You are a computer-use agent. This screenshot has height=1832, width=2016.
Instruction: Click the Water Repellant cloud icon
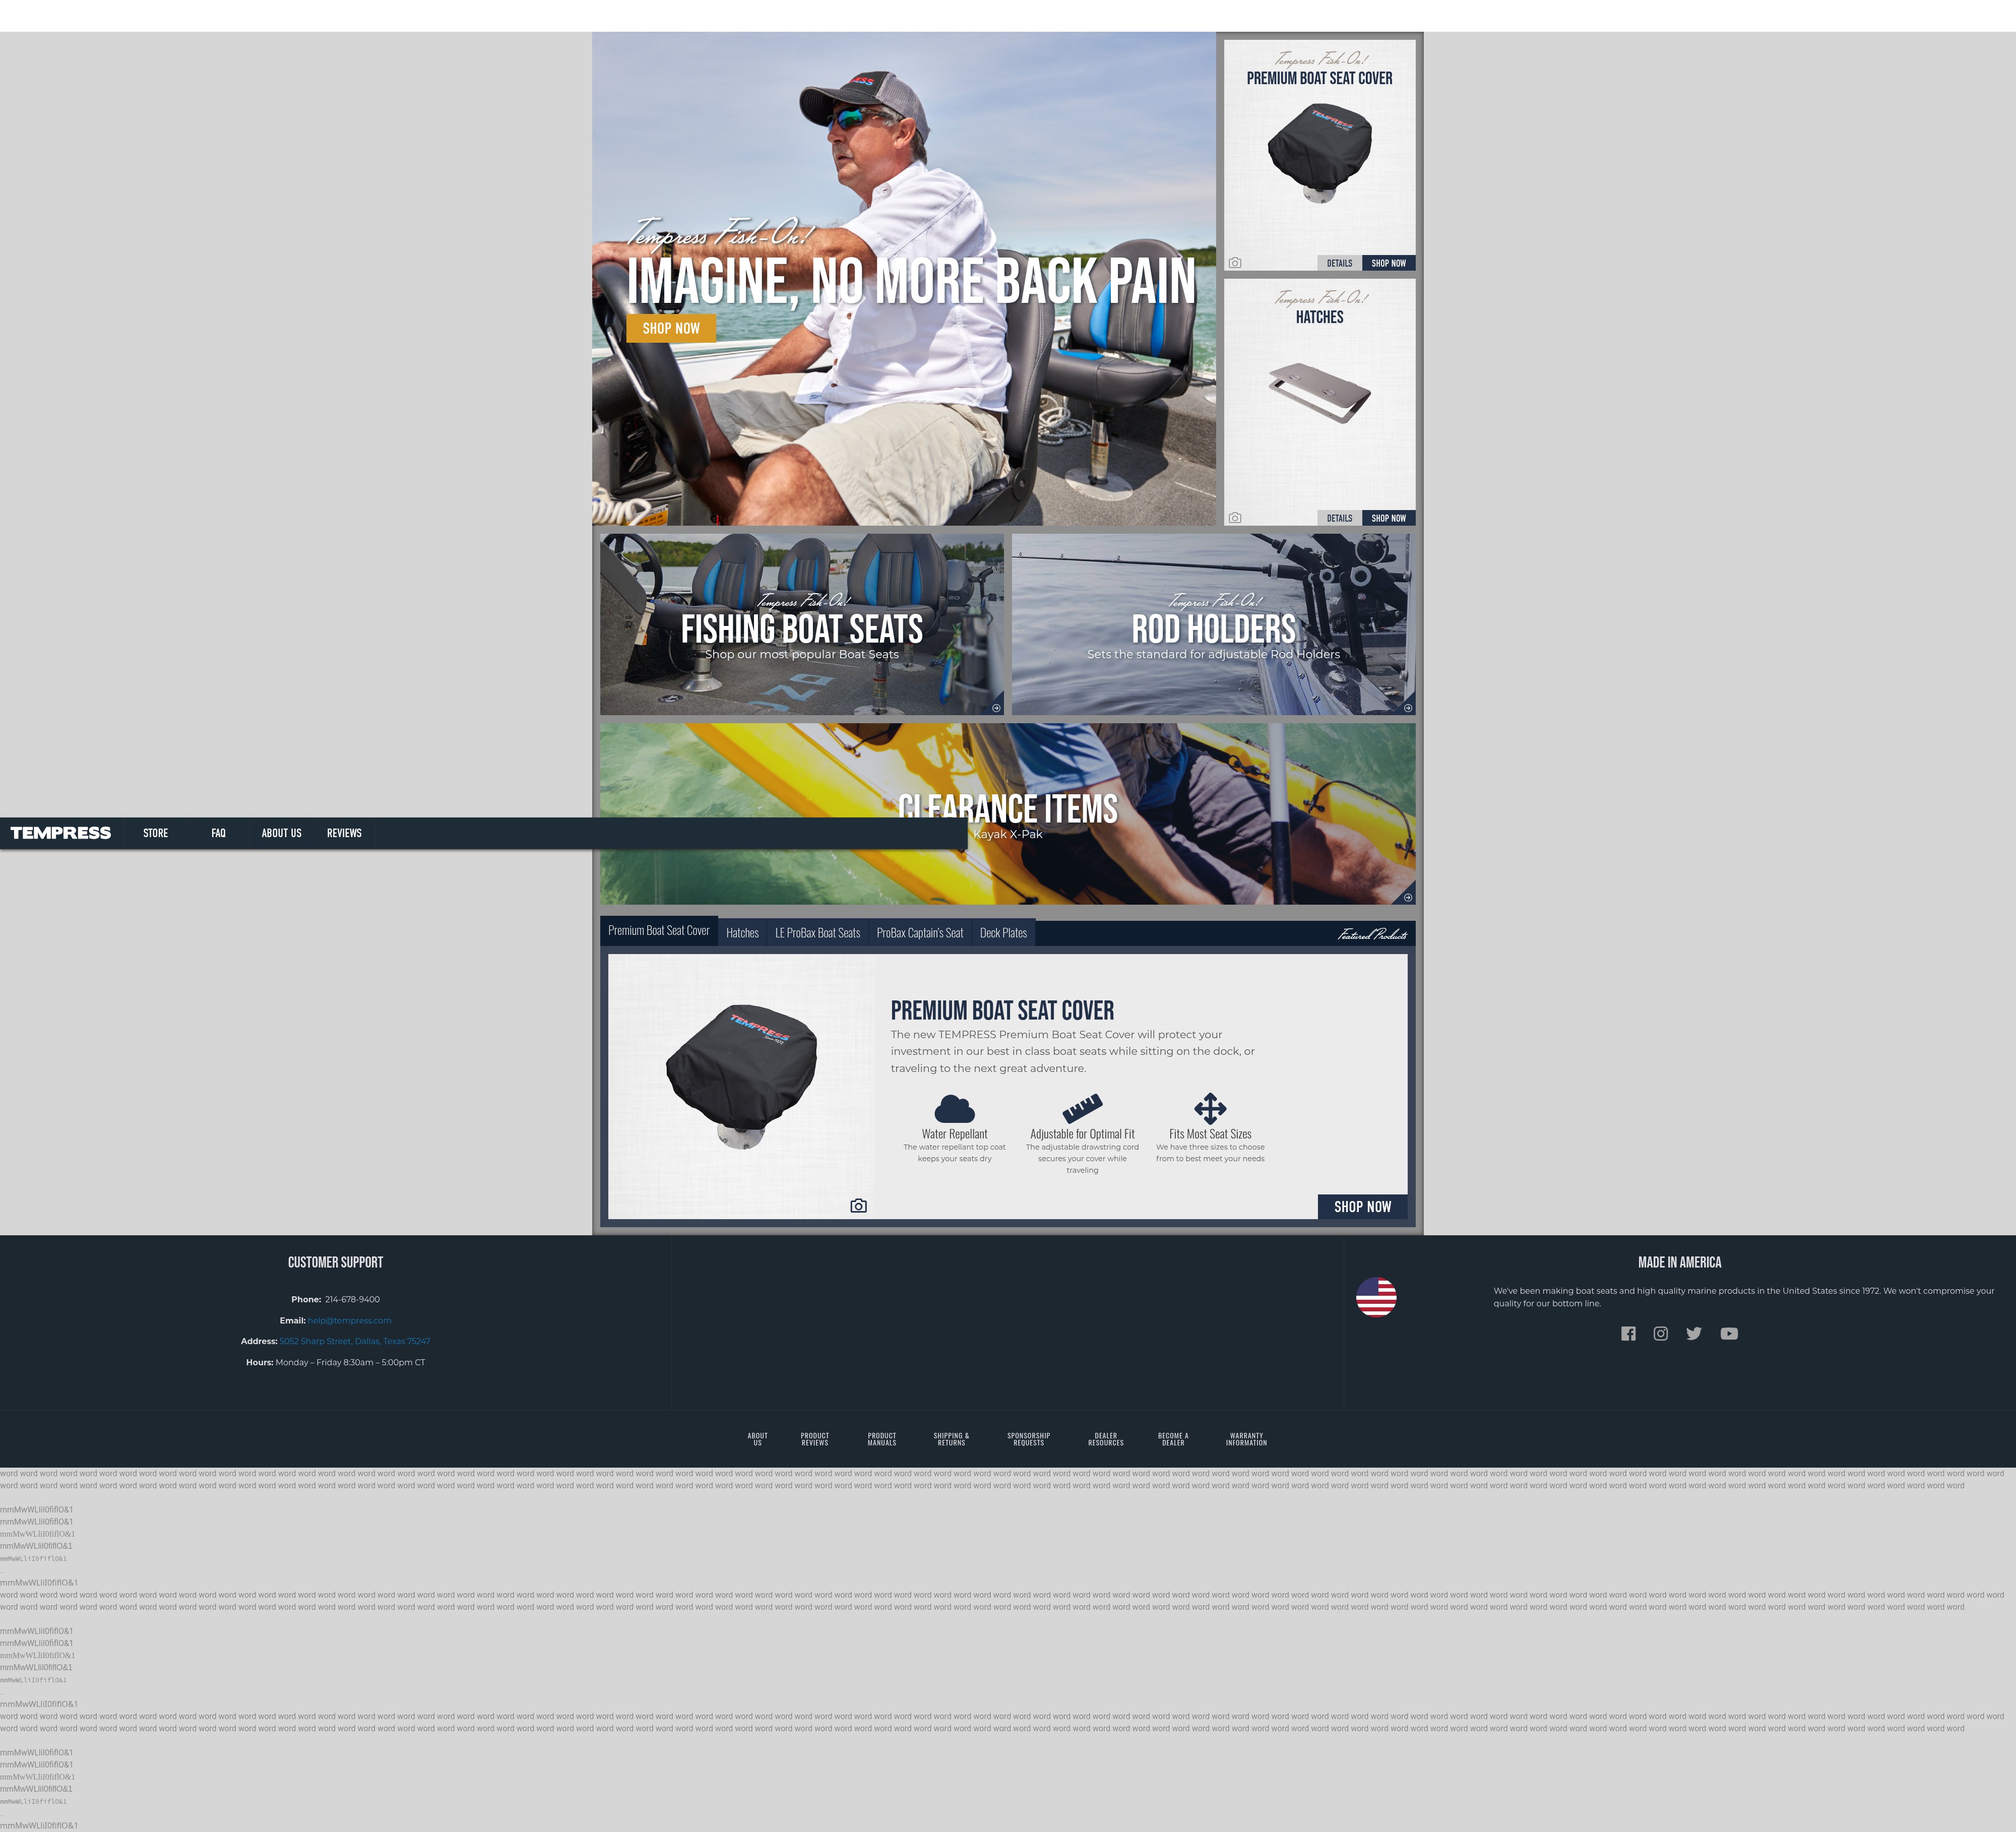click(x=954, y=1109)
